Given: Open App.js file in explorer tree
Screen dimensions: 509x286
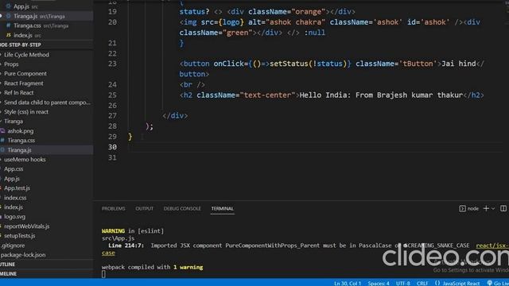Looking at the screenshot, I should click(x=12, y=178).
